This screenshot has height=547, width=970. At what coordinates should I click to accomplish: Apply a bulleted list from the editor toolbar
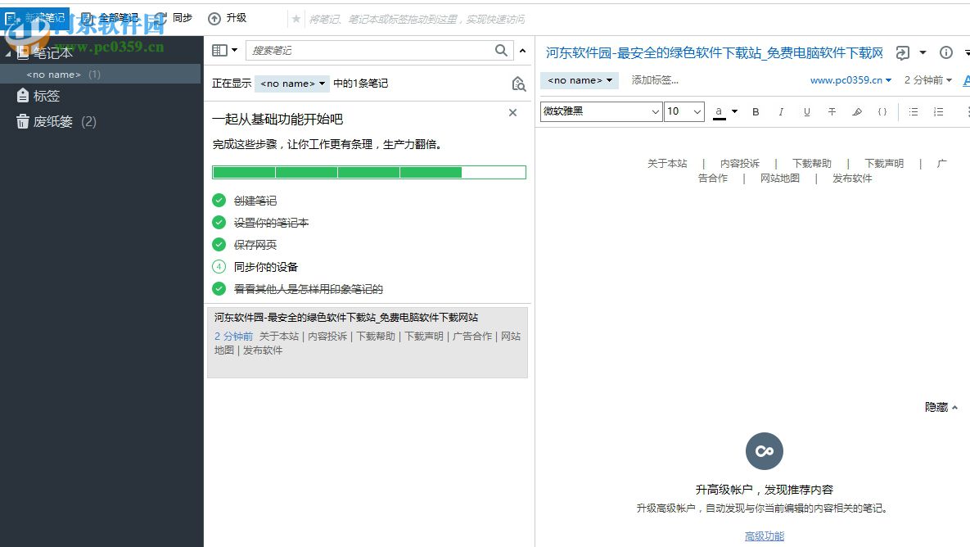coord(913,111)
